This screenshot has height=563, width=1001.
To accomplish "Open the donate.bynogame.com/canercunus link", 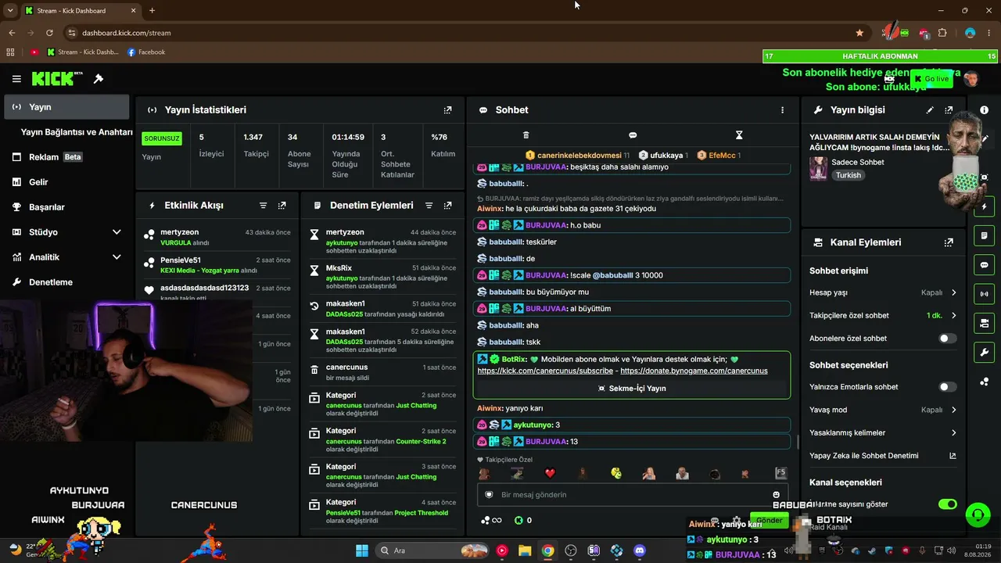I will [694, 371].
